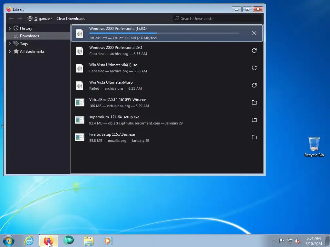Click '106 MB — virtualbox.org — 6:29 AM' details
Screen dimensions: 330x247
(119, 106)
